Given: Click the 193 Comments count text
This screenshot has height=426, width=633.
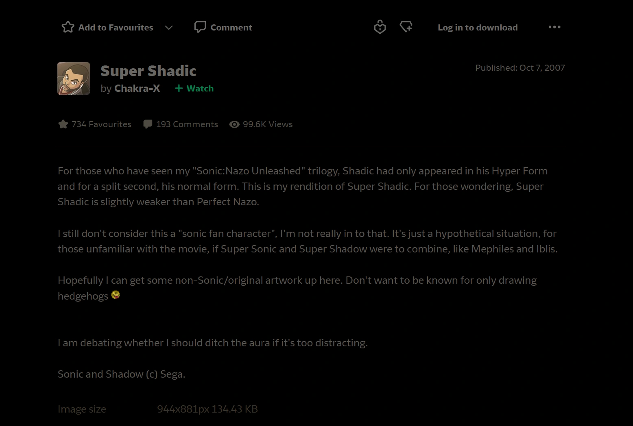Looking at the screenshot, I should pyautogui.click(x=187, y=124).
